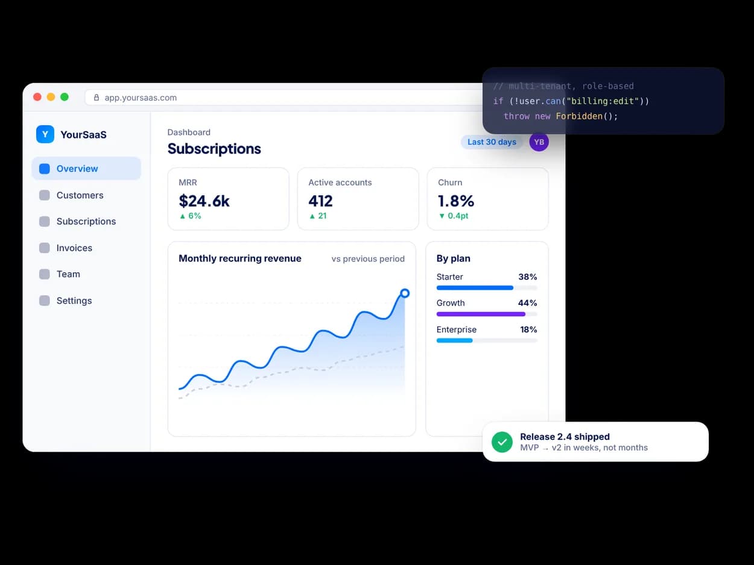
Task: Click the yellow window minimize button
Action: coord(51,97)
